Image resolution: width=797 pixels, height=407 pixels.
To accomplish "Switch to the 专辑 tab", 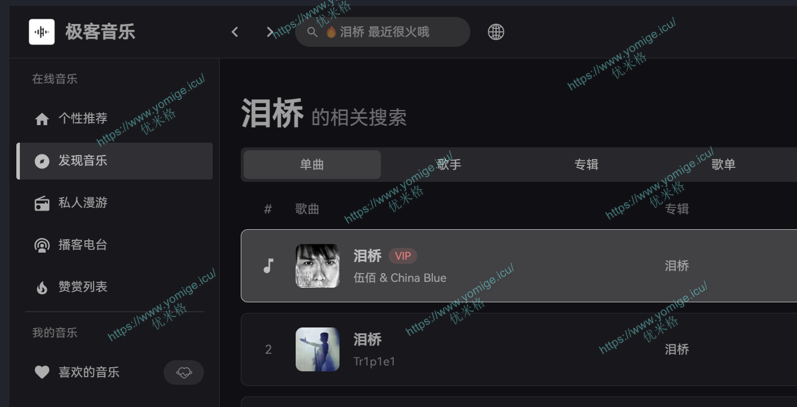I will coord(587,164).
